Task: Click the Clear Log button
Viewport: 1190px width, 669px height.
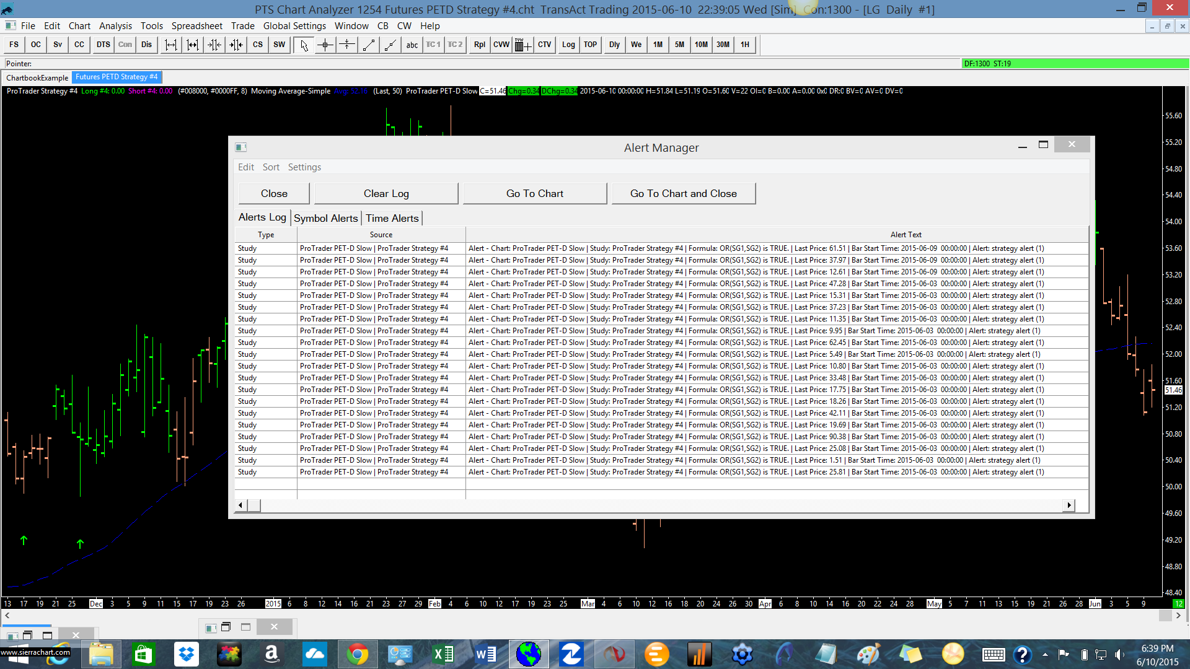Action: pyautogui.click(x=386, y=193)
